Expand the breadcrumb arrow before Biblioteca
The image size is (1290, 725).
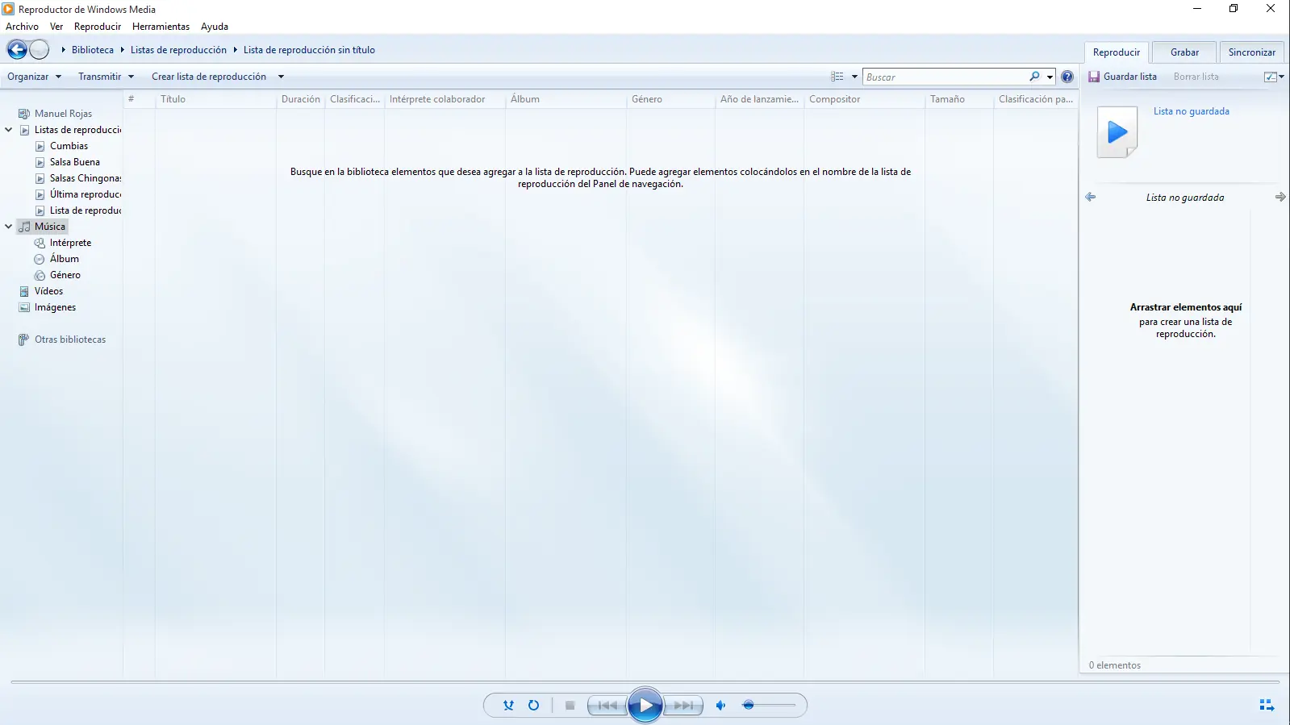63,50
